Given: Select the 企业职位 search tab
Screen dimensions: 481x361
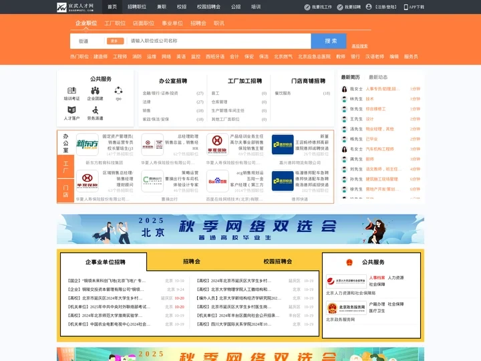Looking at the screenshot, I should (x=86, y=23).
